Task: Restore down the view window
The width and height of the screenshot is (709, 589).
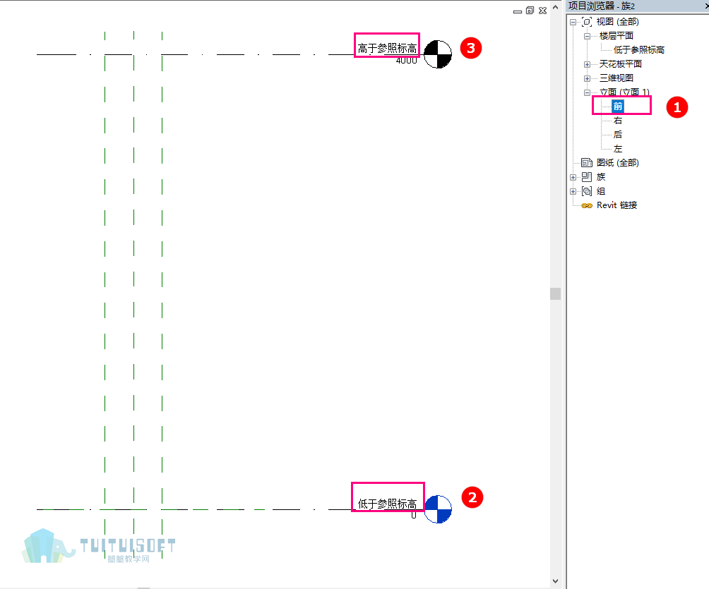Action: (530, 11)
